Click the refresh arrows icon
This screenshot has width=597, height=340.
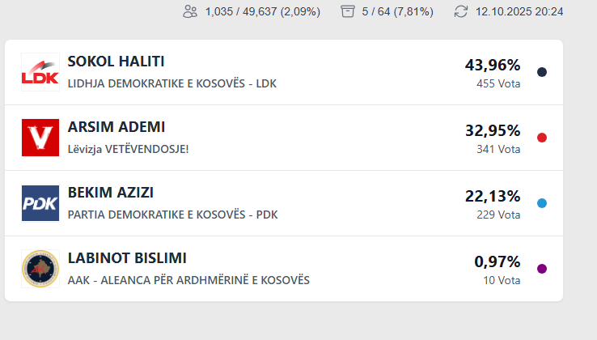461,11
